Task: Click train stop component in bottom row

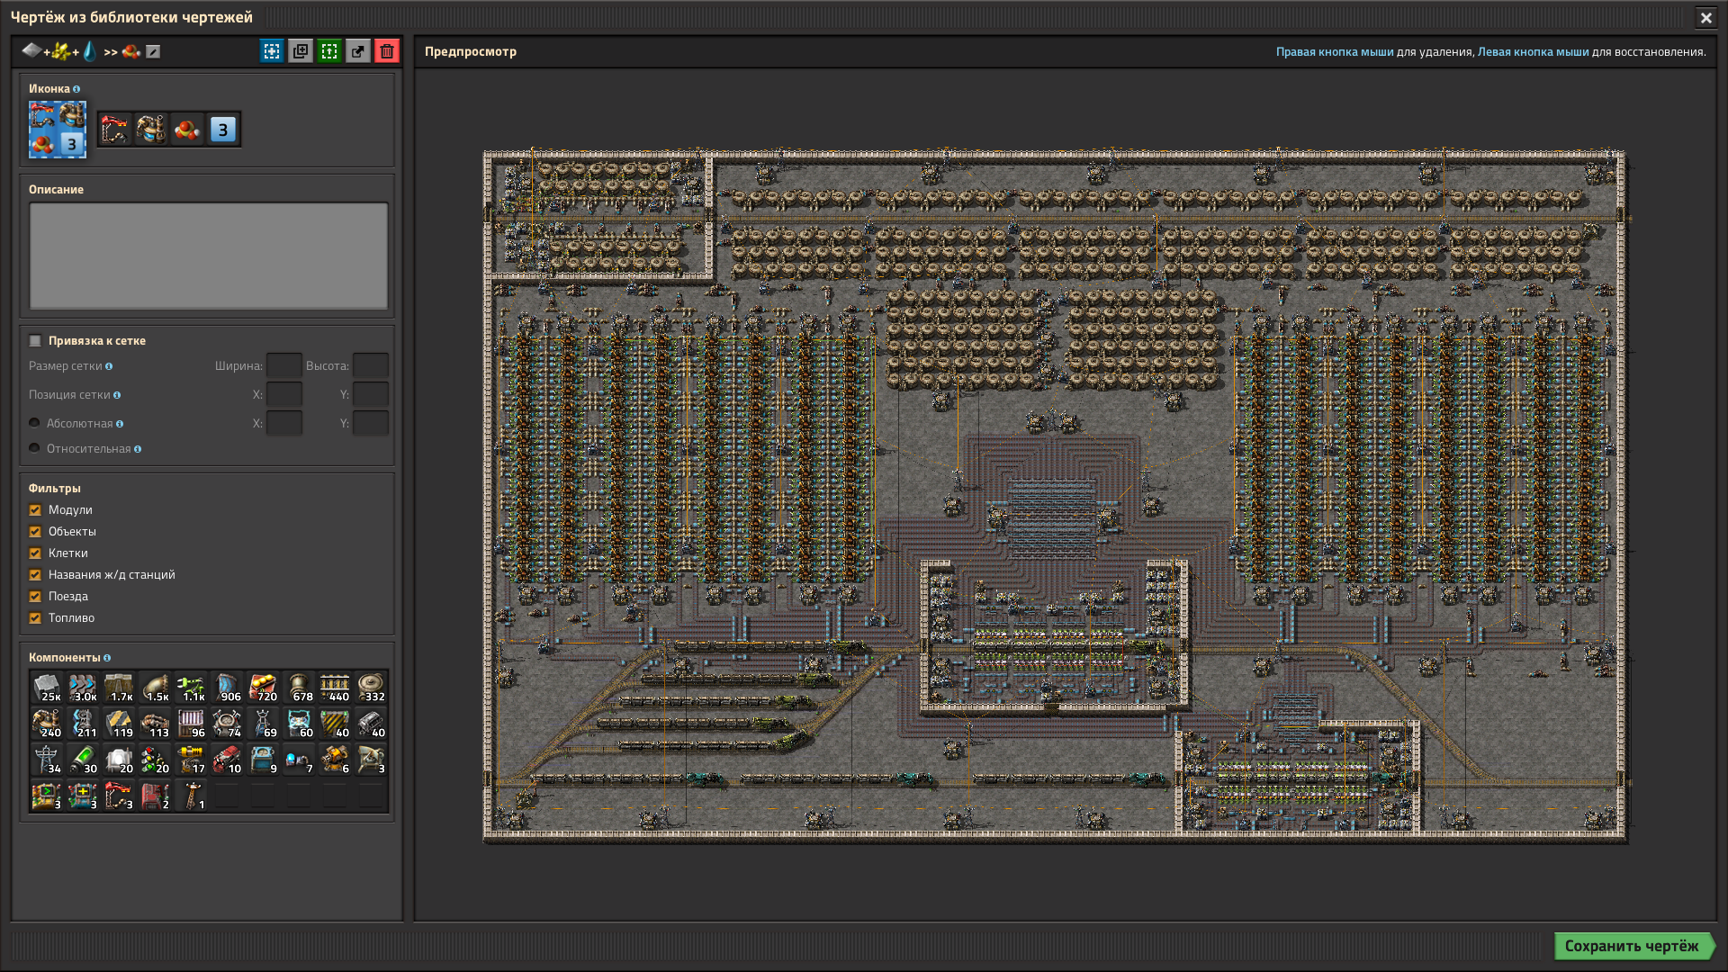Action: coord(119,796)
